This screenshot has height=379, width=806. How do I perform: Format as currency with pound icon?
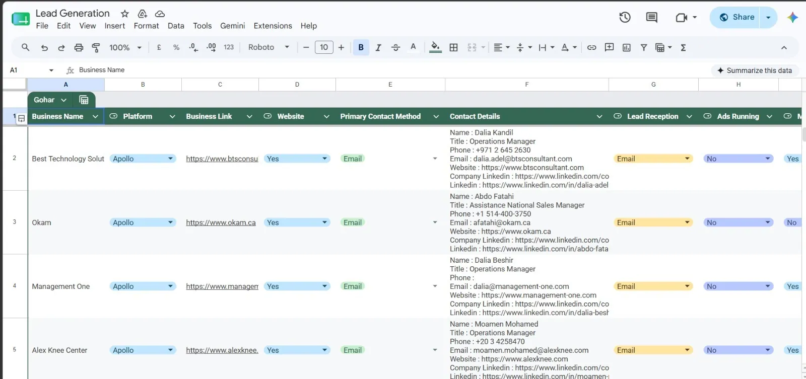pos(159,47)
